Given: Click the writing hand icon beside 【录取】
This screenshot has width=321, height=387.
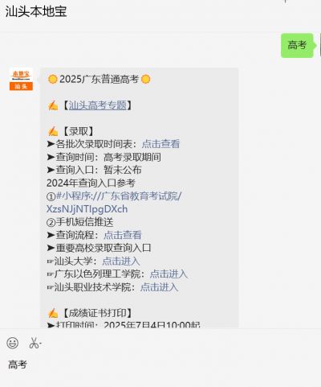Looking at the screenshot, I should click(x=53, y=131).
